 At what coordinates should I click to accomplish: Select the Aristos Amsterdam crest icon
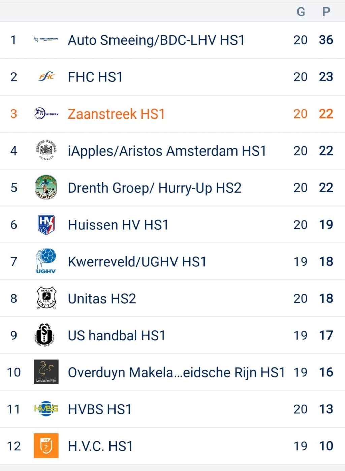pyautogui.click(x=46, y=150)
